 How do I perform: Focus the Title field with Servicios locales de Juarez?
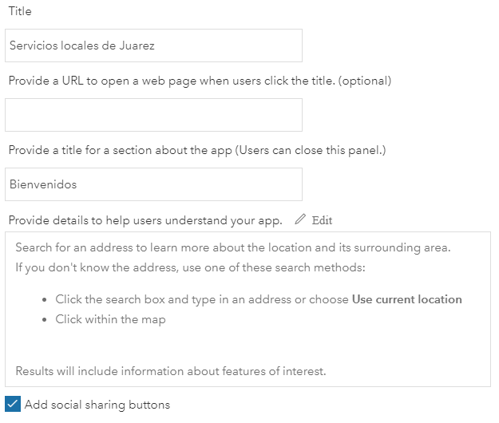(153, 45)
